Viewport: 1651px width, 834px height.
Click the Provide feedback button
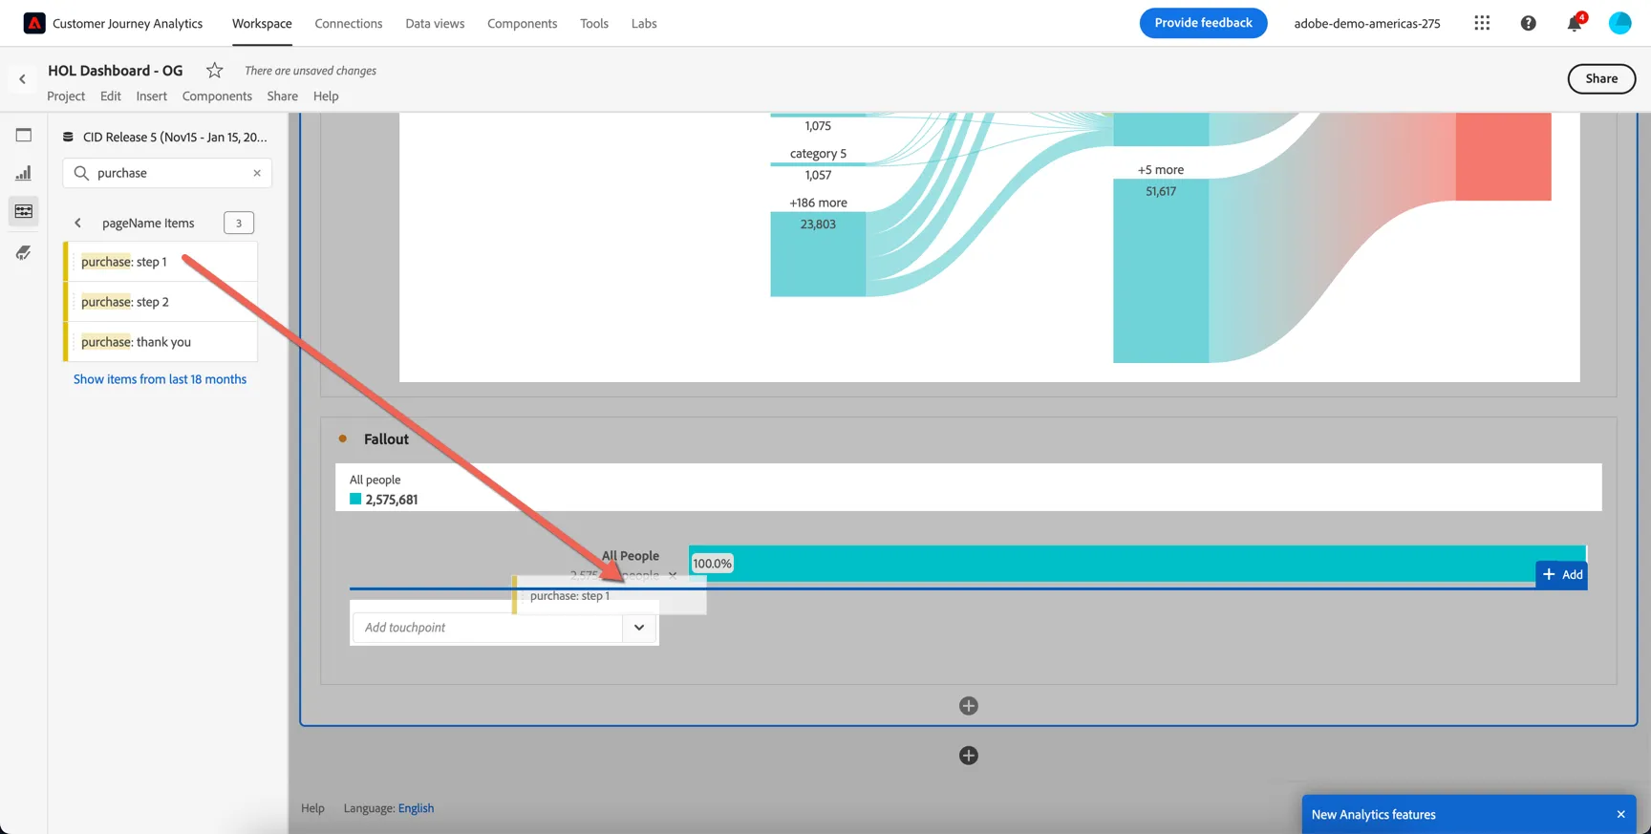(1203, 23)
